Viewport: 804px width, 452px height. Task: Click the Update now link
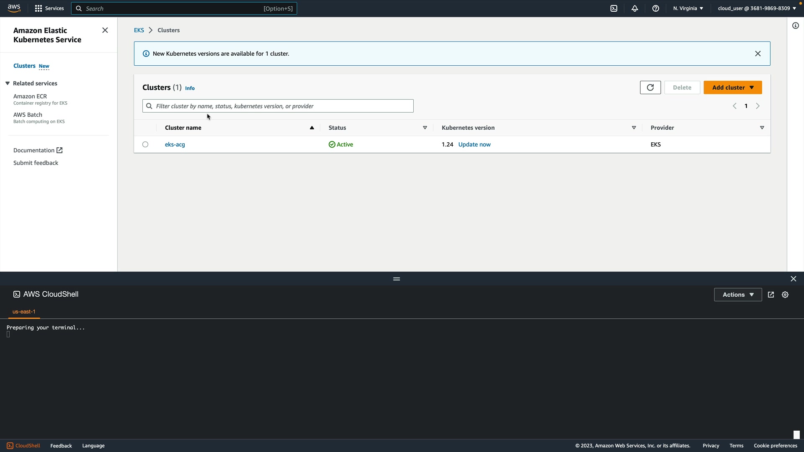tap(474, 144)
